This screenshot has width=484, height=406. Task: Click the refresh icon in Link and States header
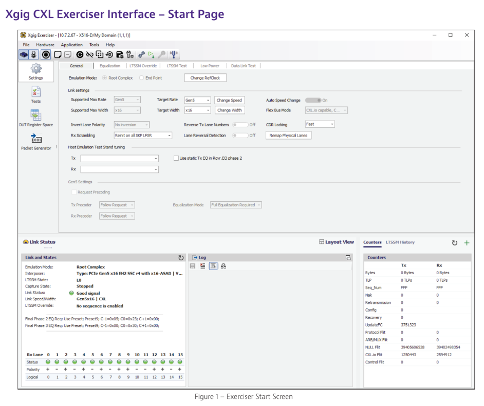pyautogui.click(x=181, y=257)
